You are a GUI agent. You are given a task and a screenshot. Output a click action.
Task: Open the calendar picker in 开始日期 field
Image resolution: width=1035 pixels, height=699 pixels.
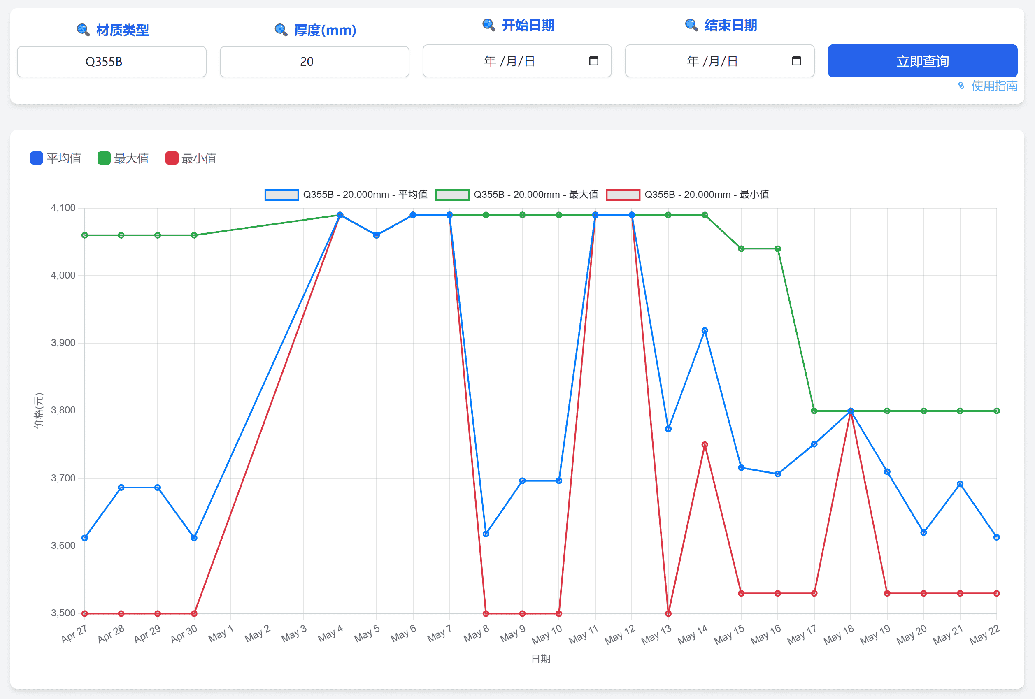click(x=594, y=60)
